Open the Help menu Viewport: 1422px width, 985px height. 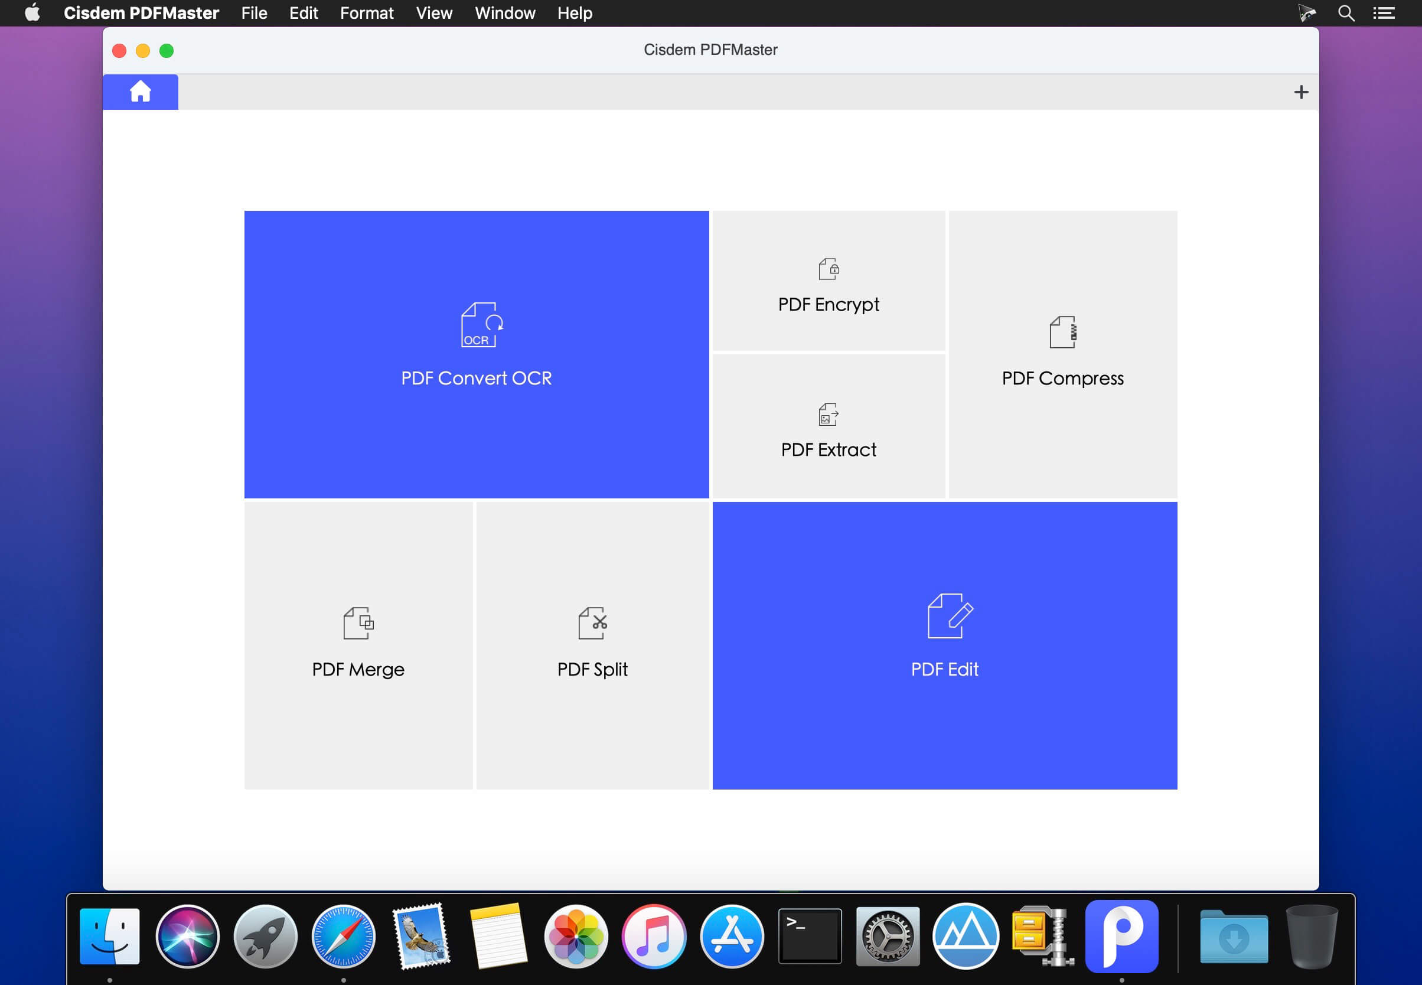(x=573, y=12)
